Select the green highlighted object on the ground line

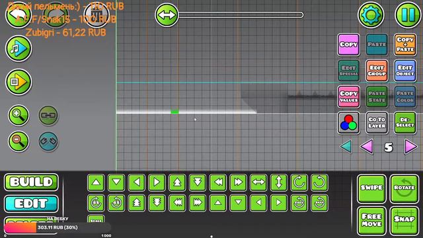click(174, 112)
